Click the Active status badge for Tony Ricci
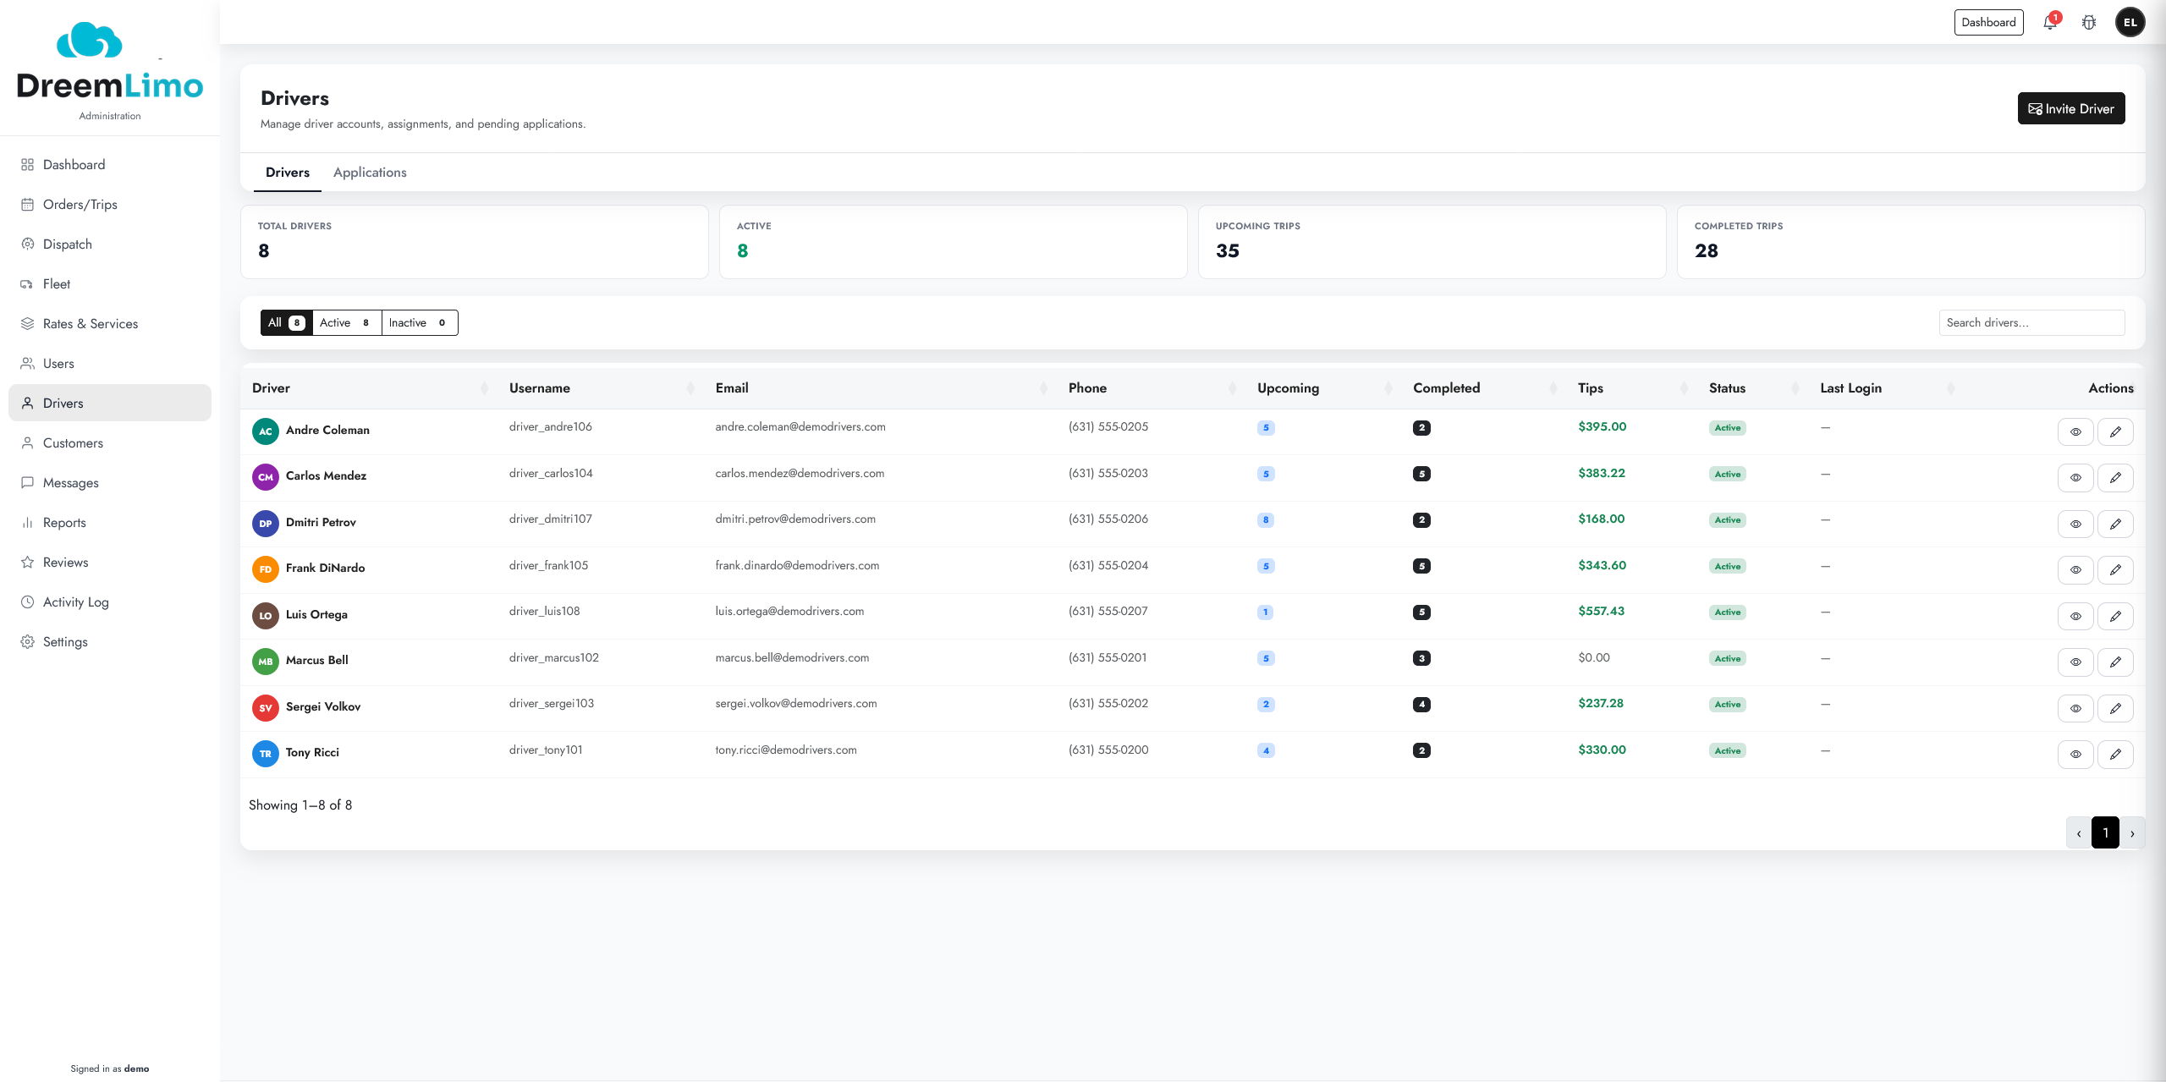2166x1082 pixels. (1727, 750)
